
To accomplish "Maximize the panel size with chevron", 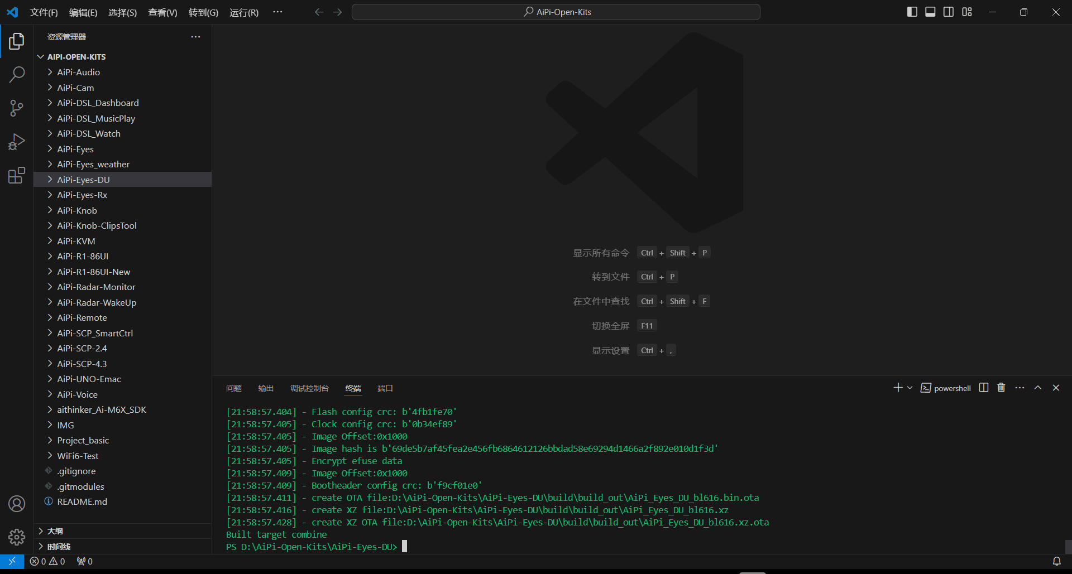I will click(1038, 388).
